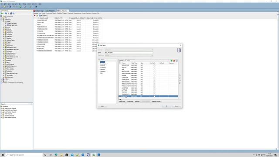Toggle Not Null for the LATITUDE column
Screen dimensions: 279x157
154,90
